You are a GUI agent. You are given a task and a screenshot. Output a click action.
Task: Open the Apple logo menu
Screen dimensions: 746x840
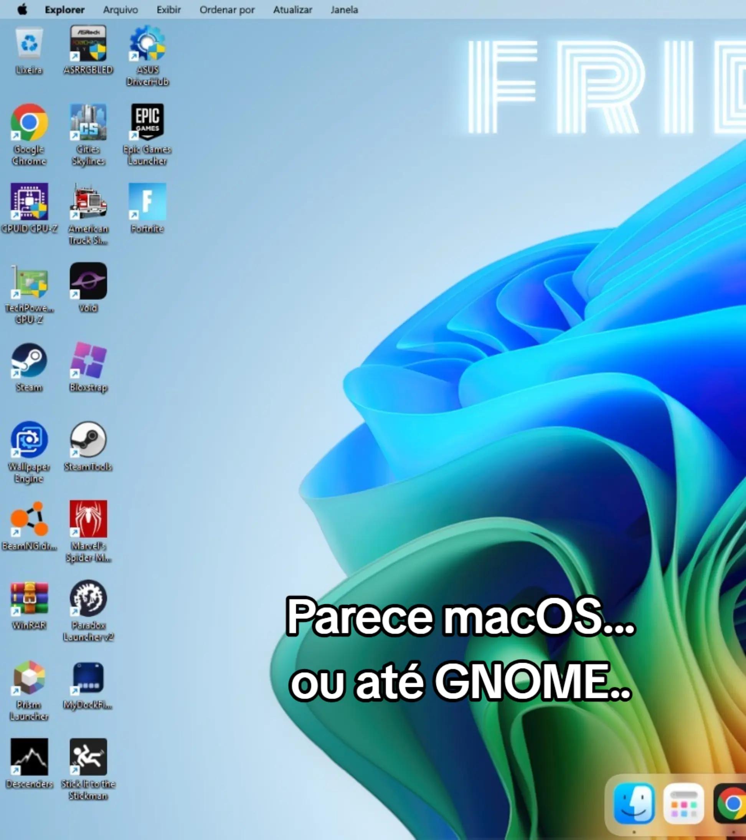click(23, 10)
